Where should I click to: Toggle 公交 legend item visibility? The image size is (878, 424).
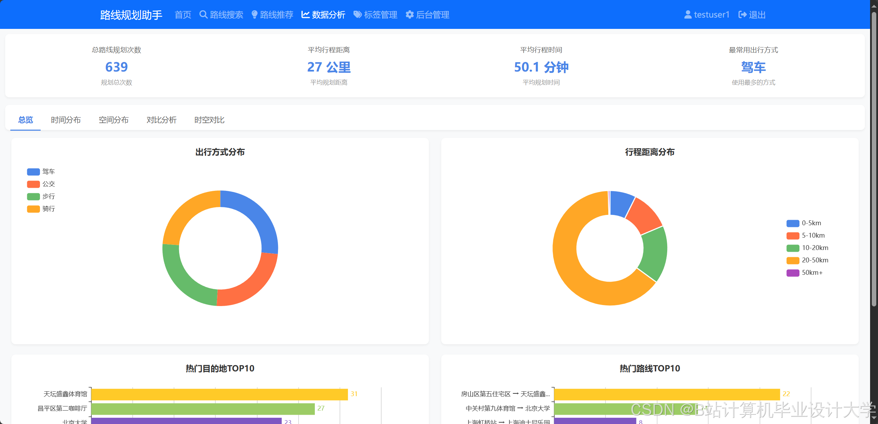click(33, 184)
